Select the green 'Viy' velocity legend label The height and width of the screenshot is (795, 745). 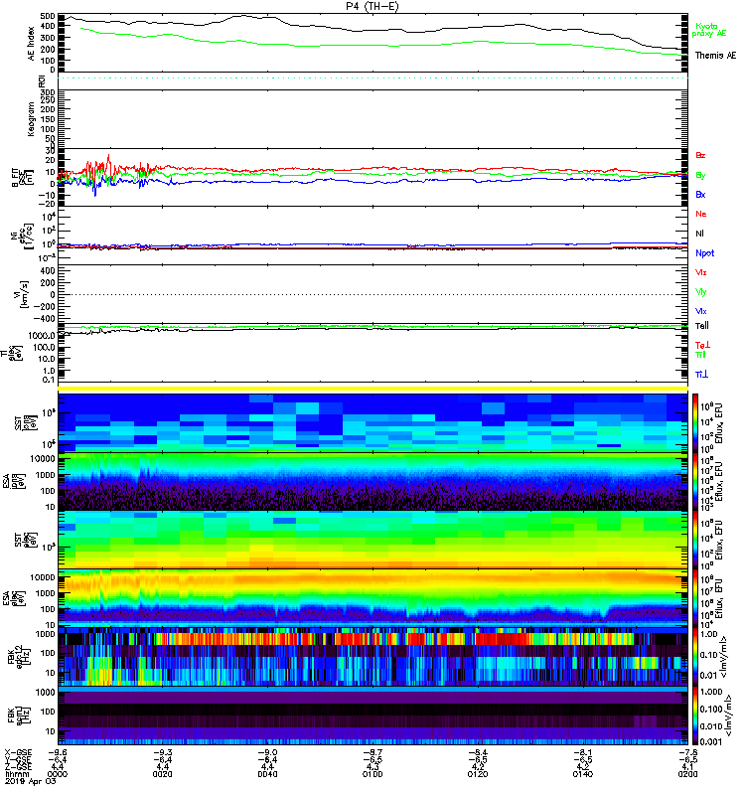[x=701, y=292]
